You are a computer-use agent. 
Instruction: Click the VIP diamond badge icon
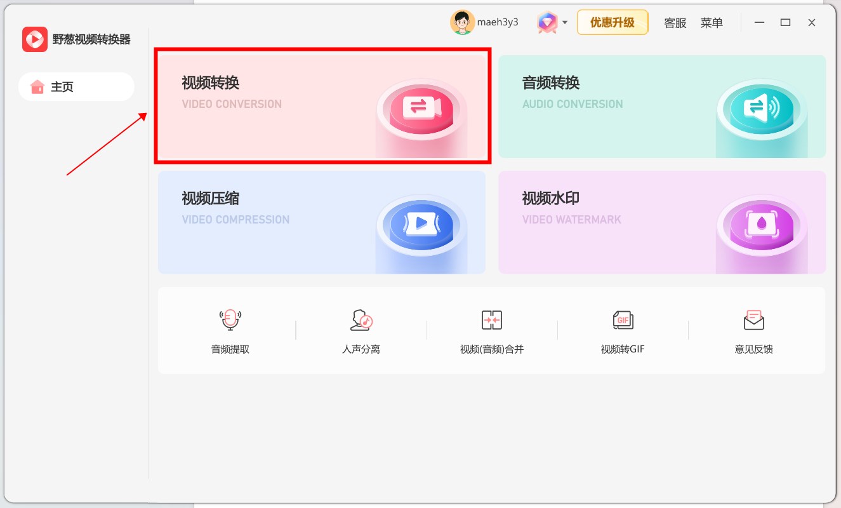click(546, 22)
